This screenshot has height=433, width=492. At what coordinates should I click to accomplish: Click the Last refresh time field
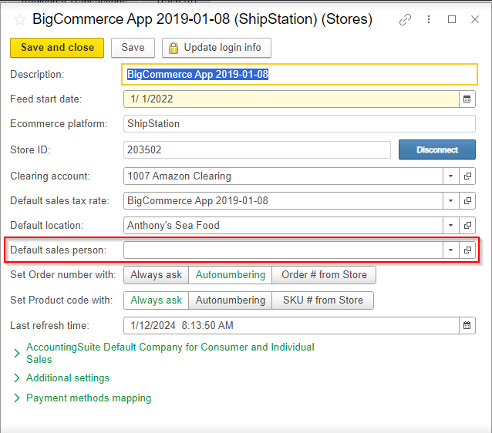coord(291,325)
